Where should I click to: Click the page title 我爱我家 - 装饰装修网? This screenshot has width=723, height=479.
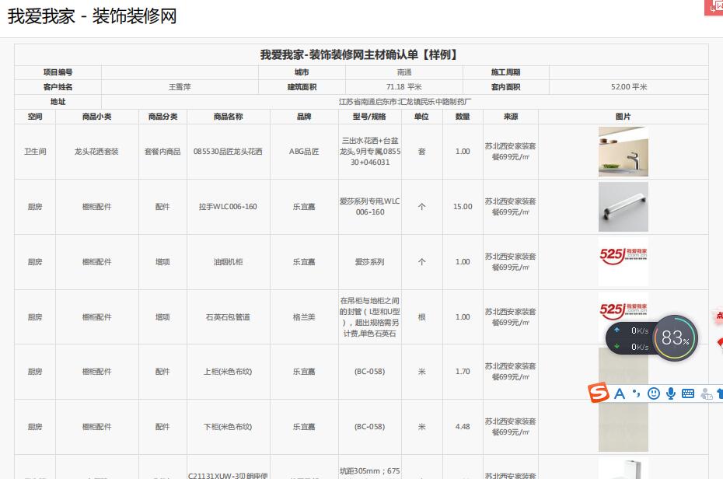coord(93,16)
